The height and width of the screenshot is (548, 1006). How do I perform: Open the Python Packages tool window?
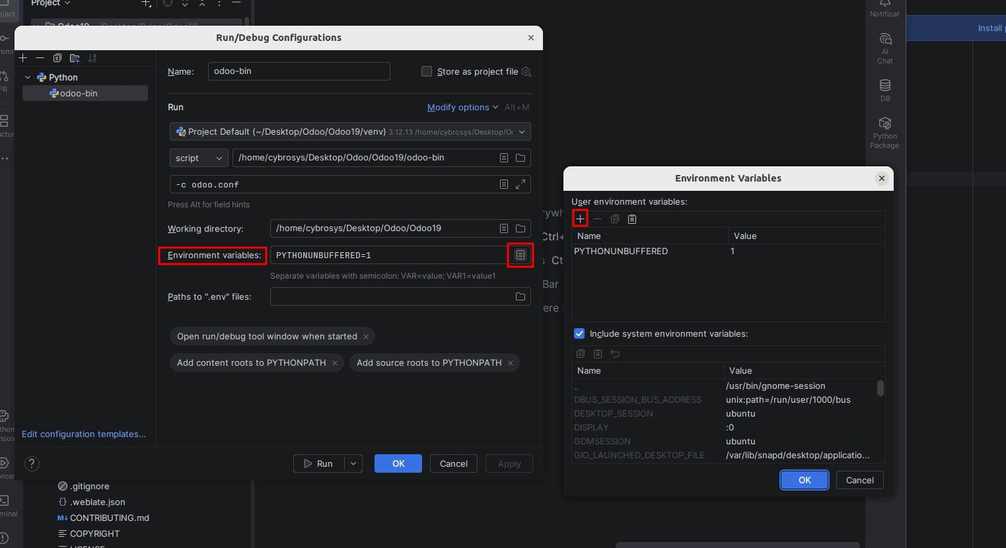click(x=885, y=133)
